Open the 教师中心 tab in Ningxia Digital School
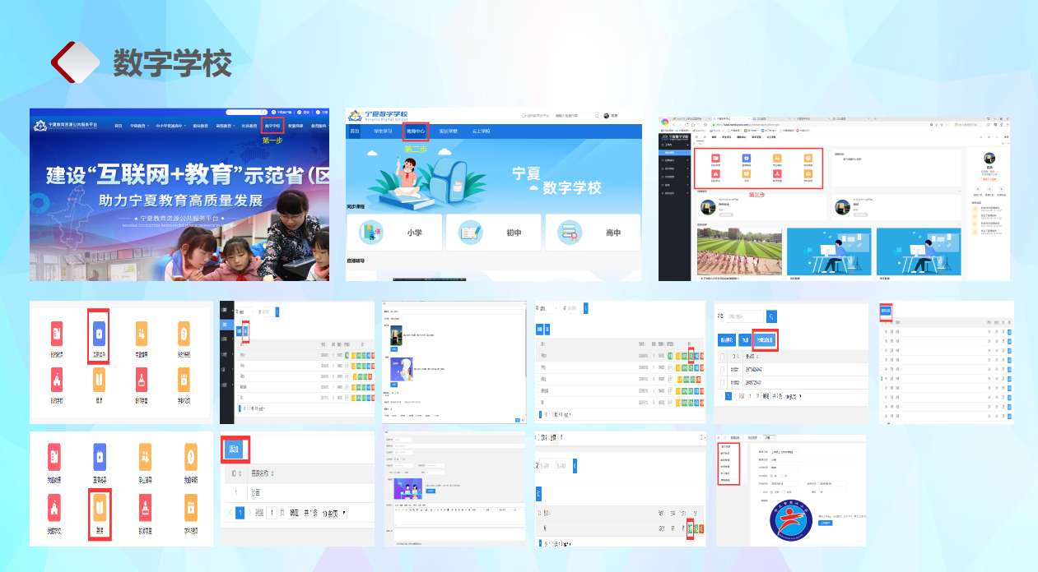Screen dimensions: 1038x572 pyautogui.click(x=416, y=131)
